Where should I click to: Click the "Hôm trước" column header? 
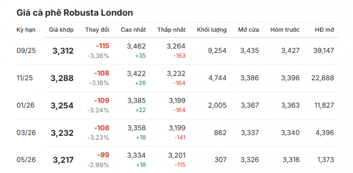285,30
